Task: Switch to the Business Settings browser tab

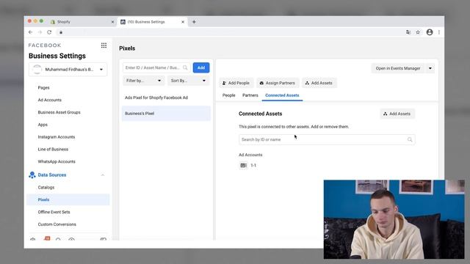Action: click(x=153, y=22)
